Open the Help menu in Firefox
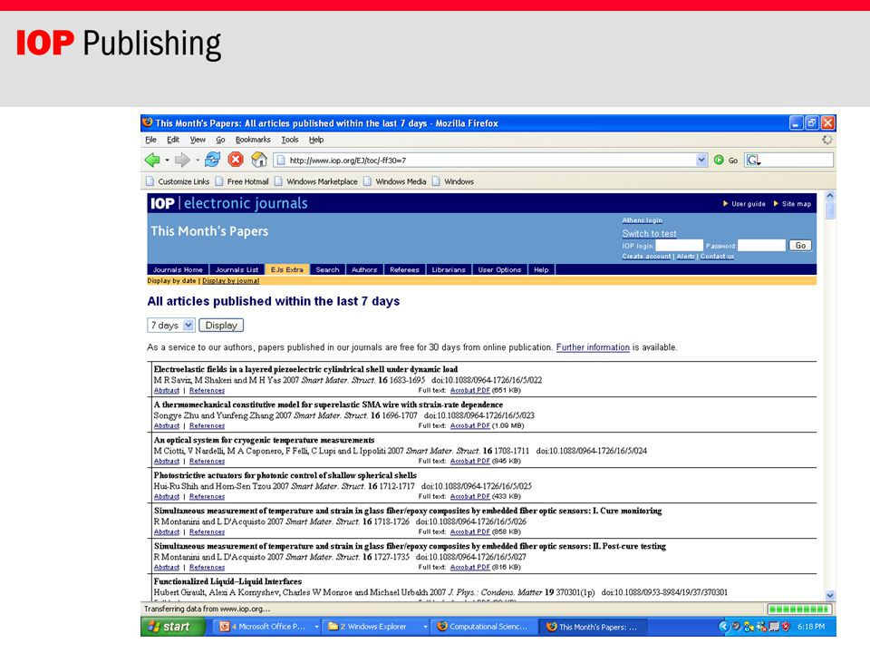870x653 pixels. [316, 140]
